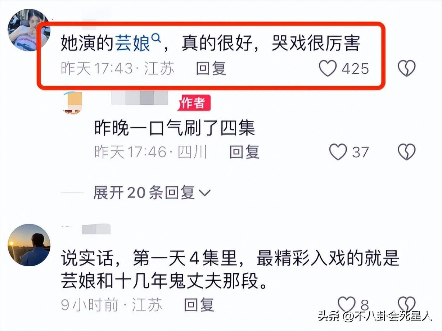Dislike the top comment from 江苏
This screenshot has width=442, height=331.
(406, 68)
